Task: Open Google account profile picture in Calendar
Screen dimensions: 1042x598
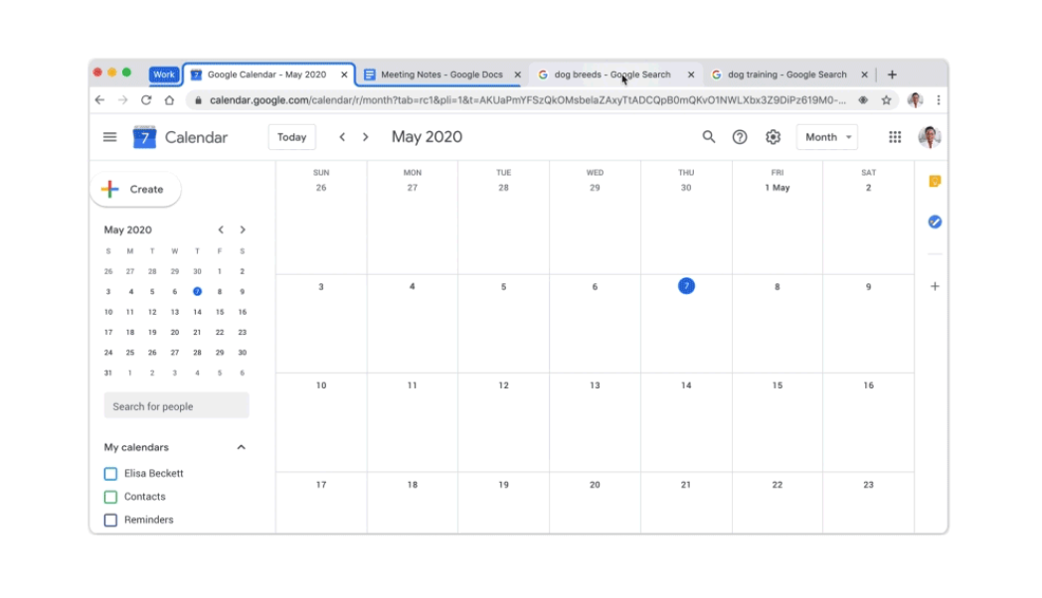Action: point(930,137)
